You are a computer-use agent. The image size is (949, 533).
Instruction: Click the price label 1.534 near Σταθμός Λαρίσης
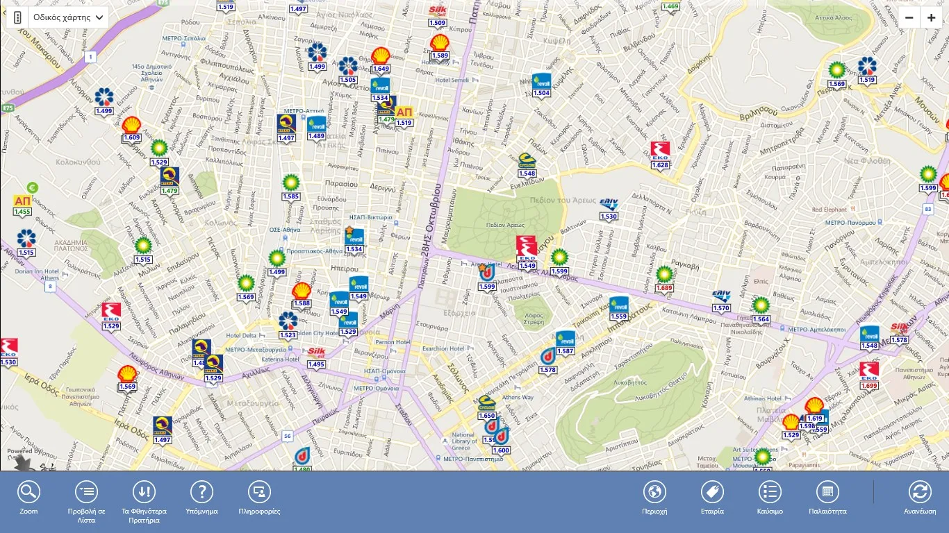[x=354, y=249]
